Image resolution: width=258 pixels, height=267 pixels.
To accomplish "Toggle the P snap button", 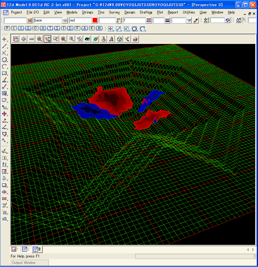I will [7, 28].
